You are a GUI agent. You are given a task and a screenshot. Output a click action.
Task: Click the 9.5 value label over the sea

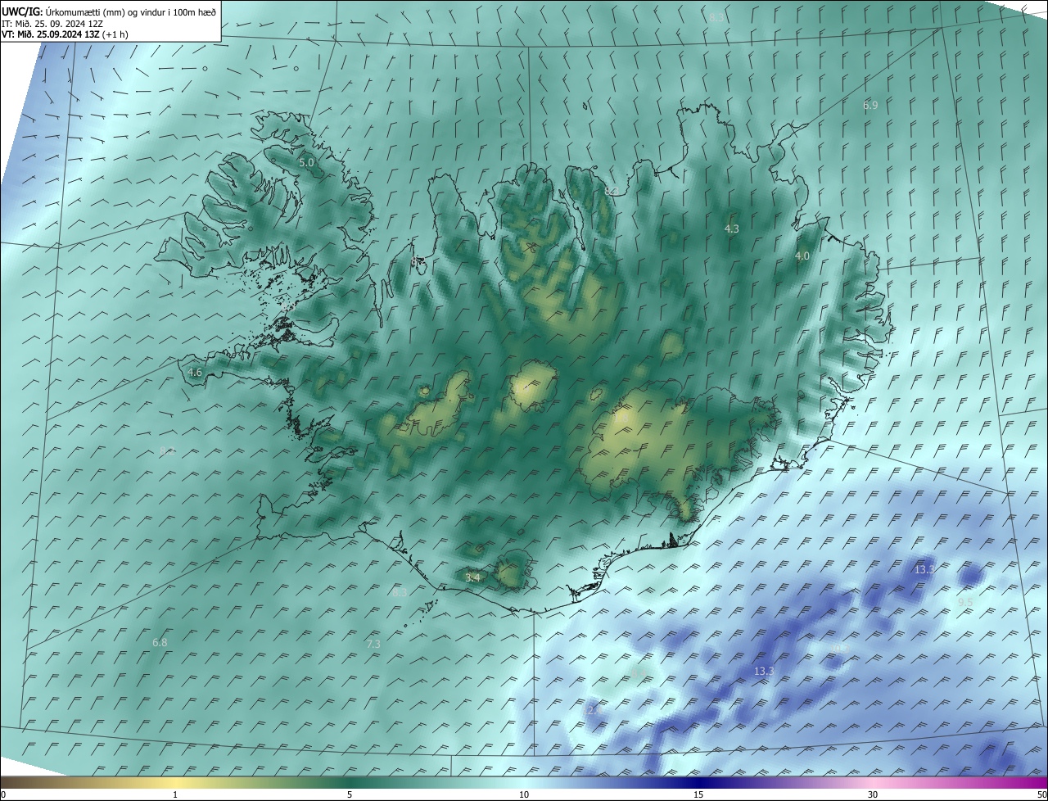click(x=965, y=602)
